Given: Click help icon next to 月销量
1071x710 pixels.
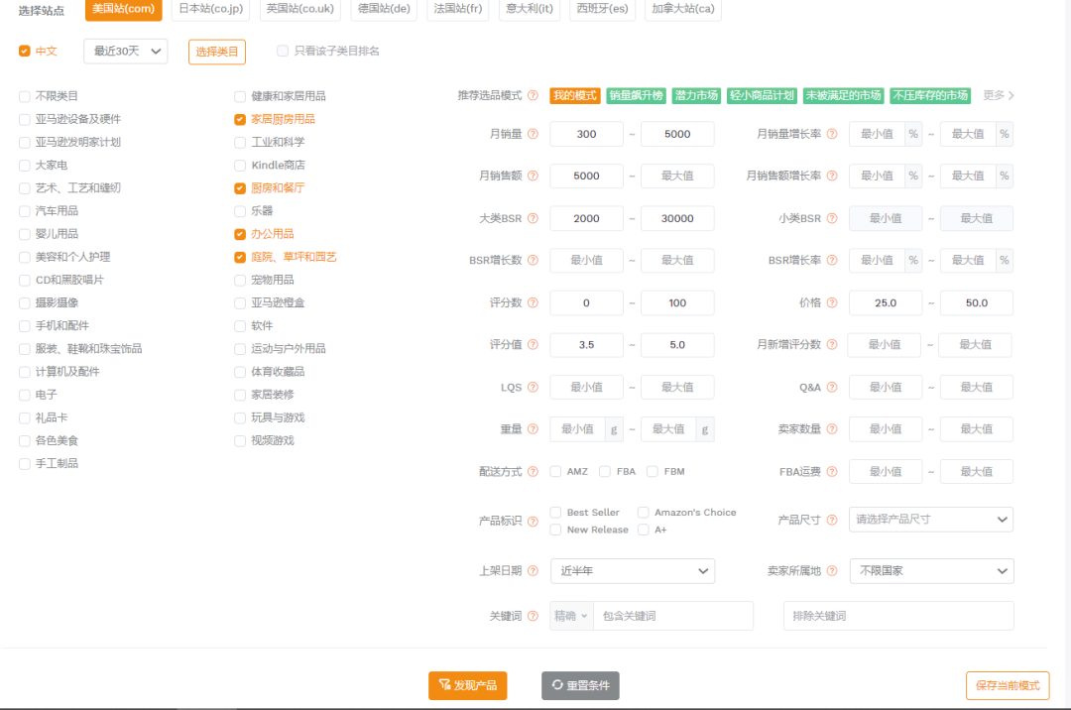Looking at the screenshot, I should click(x=533, y=134).
